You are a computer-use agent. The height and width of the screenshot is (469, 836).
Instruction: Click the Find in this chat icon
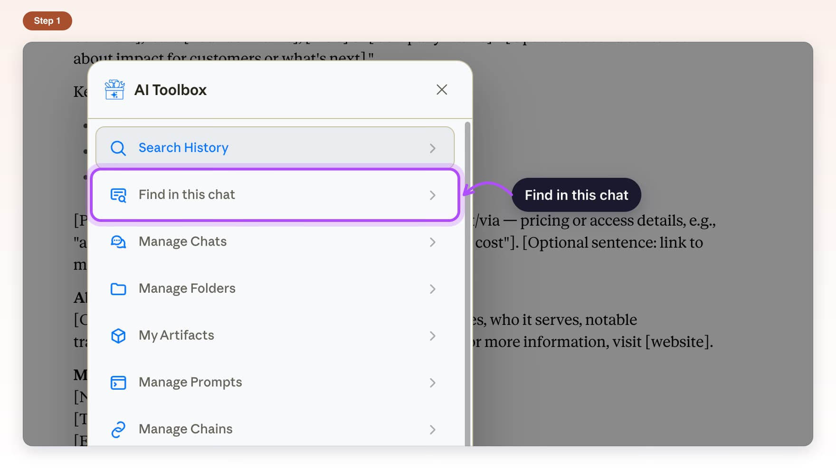(118, 195)
